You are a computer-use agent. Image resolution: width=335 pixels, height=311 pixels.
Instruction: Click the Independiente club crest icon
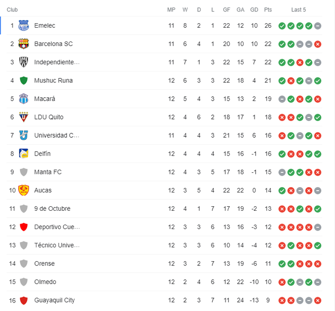[24, 62]
